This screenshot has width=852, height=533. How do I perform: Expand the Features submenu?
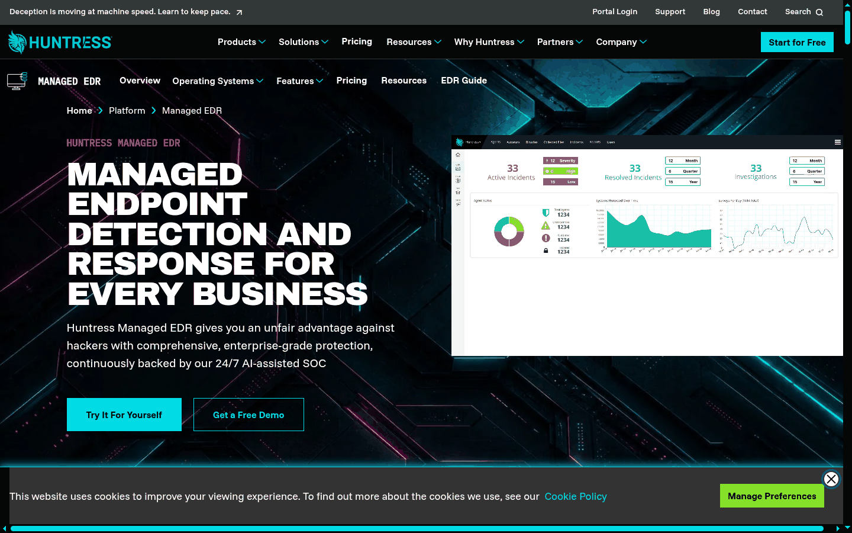pyautogui.click(x=300, y=81)
